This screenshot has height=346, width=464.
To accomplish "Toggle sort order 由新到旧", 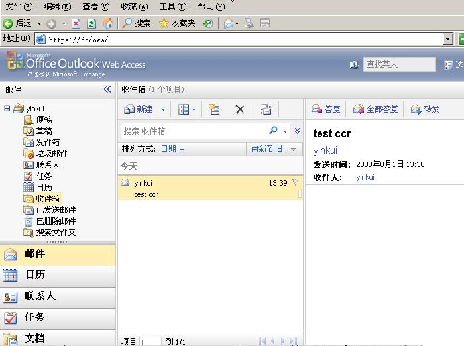I will tap(273, 149).
